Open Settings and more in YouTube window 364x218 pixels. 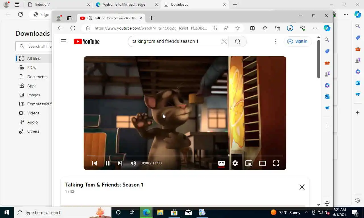[x=315, y=28]
